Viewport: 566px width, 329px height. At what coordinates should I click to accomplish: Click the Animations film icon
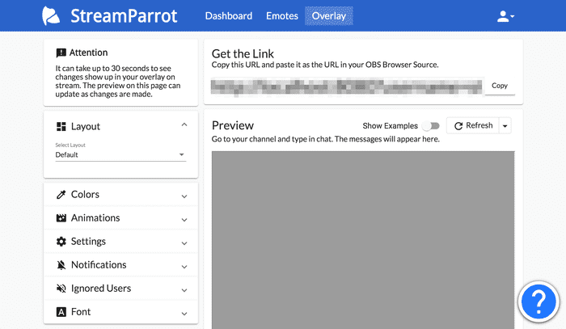(x=61, y=218)
